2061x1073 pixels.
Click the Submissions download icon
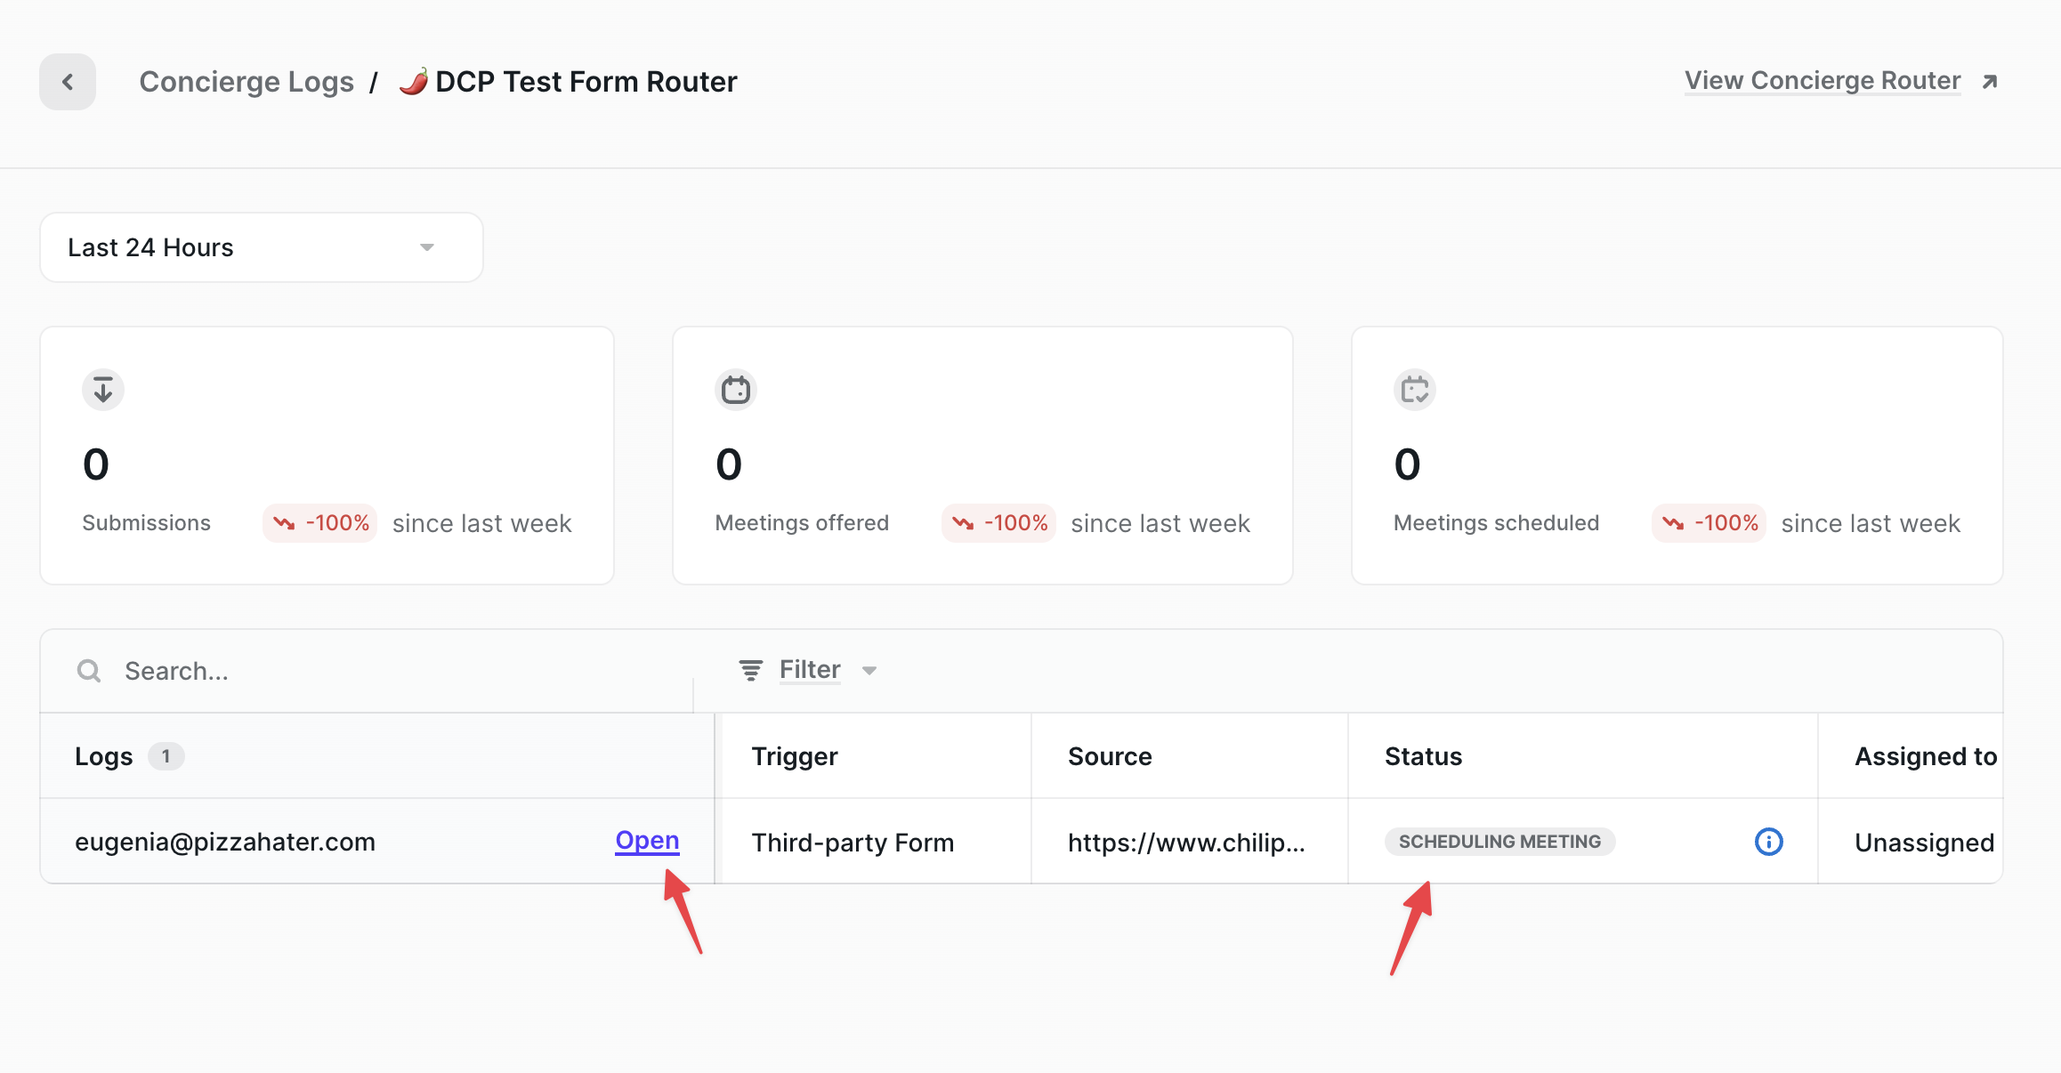pos(103,390)
